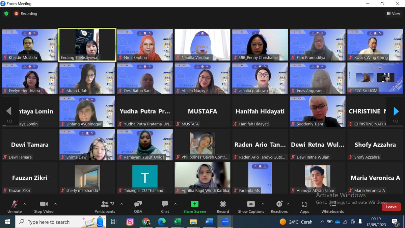Show hidden system tray icons
Image resolution: width=405 pixels, height=228 pixels.
click(x=322, y=222)
